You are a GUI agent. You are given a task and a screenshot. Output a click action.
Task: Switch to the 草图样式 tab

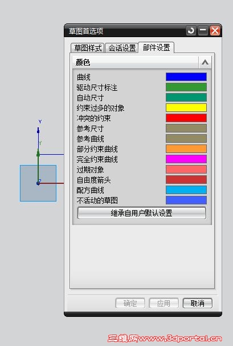[x=88, y=48]
